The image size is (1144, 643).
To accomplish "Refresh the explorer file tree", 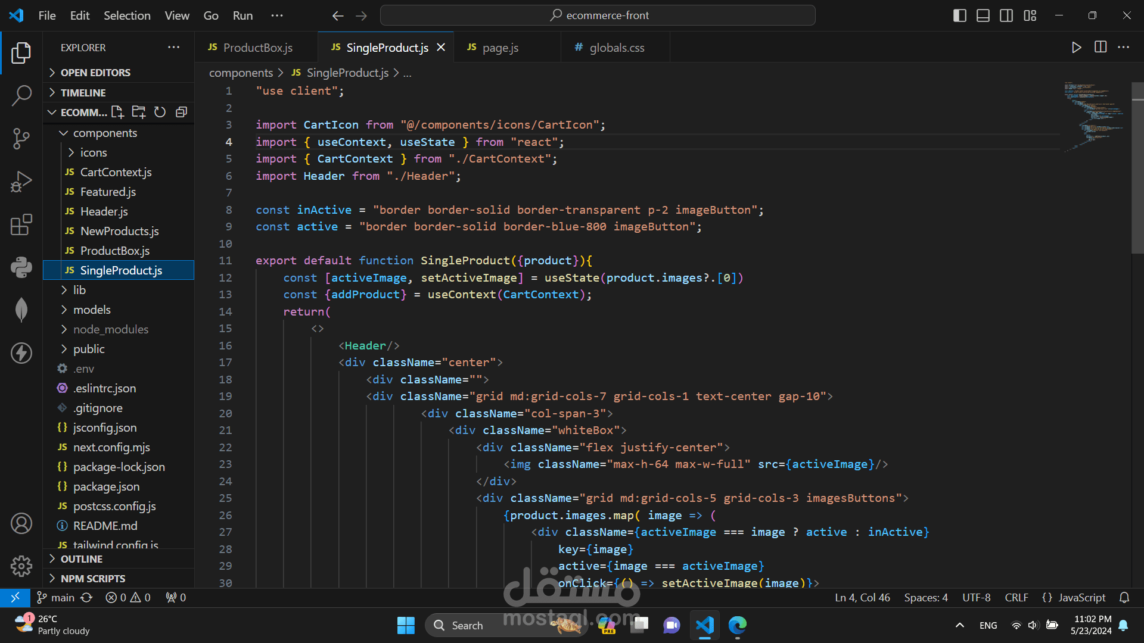I will (x=160, y=112).
